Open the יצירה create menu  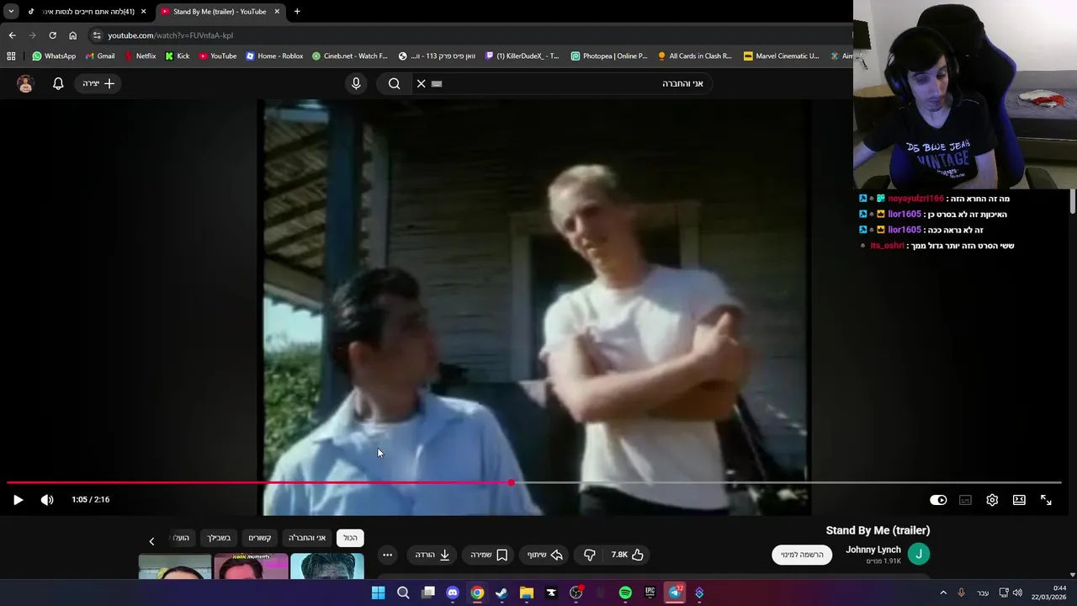(x=98, y=83)
